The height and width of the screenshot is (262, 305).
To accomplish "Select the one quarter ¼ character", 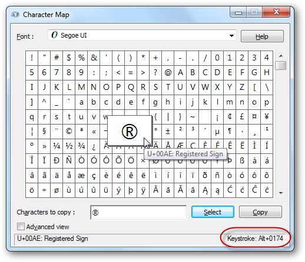I will [x=57, y=146].
